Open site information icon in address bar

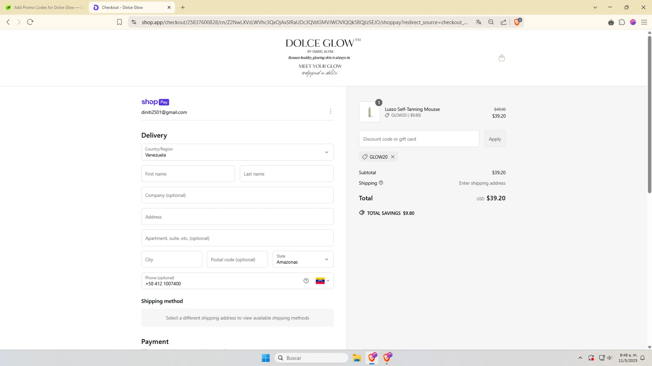(133, 22)
